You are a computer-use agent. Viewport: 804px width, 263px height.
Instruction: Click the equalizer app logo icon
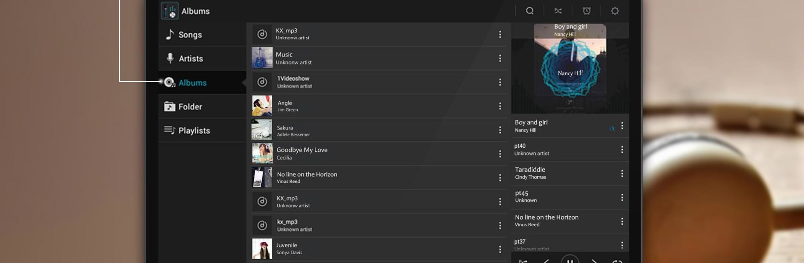170,11
